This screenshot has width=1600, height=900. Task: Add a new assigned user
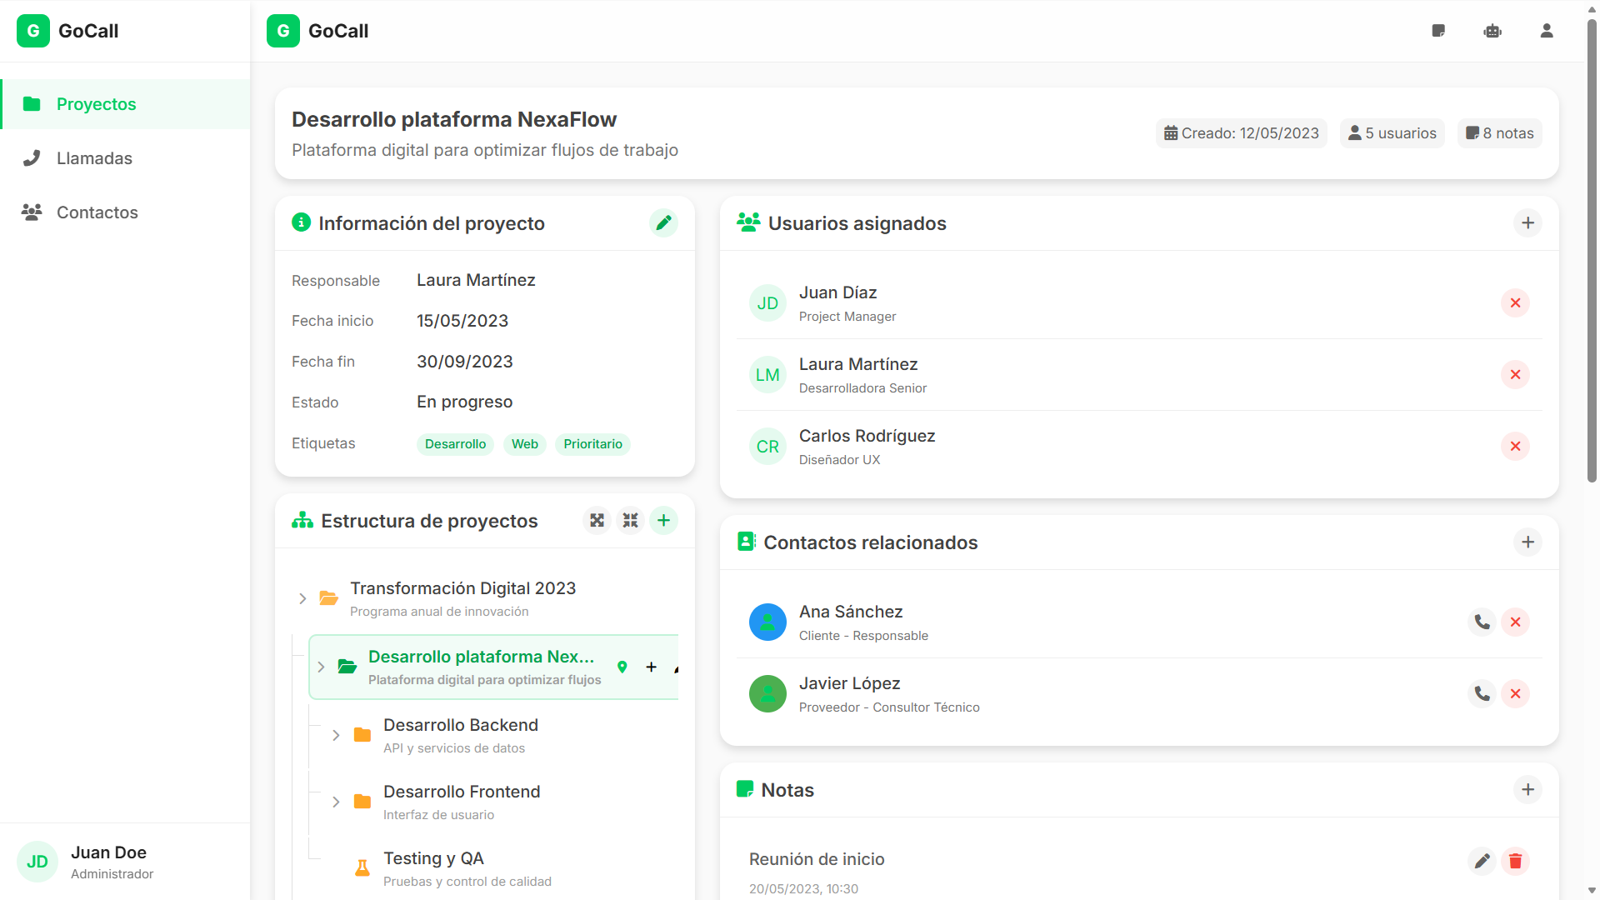1527,223
